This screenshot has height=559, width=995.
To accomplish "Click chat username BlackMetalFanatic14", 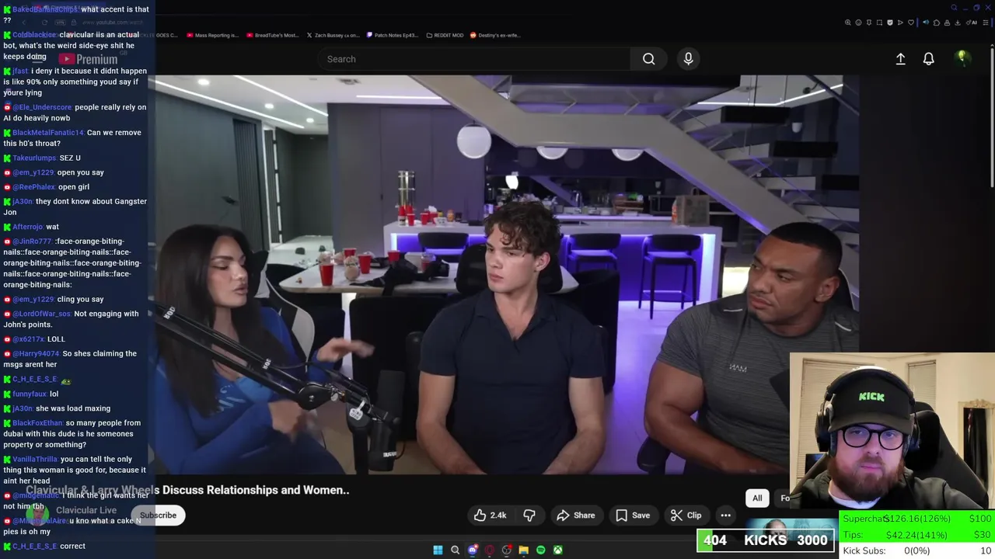I will (47, 133).
